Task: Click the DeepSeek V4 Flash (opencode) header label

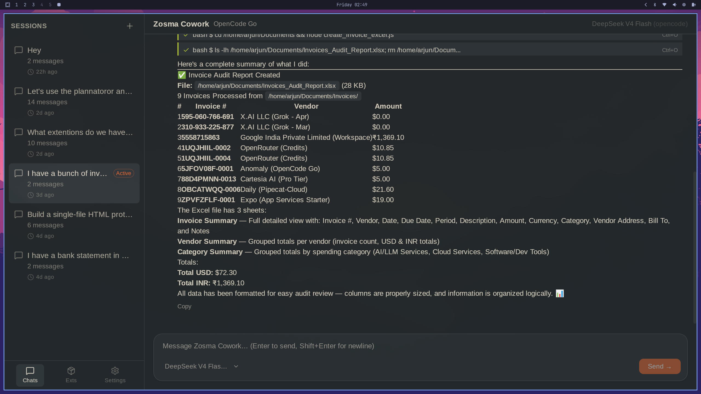Action: coord(640,24)
